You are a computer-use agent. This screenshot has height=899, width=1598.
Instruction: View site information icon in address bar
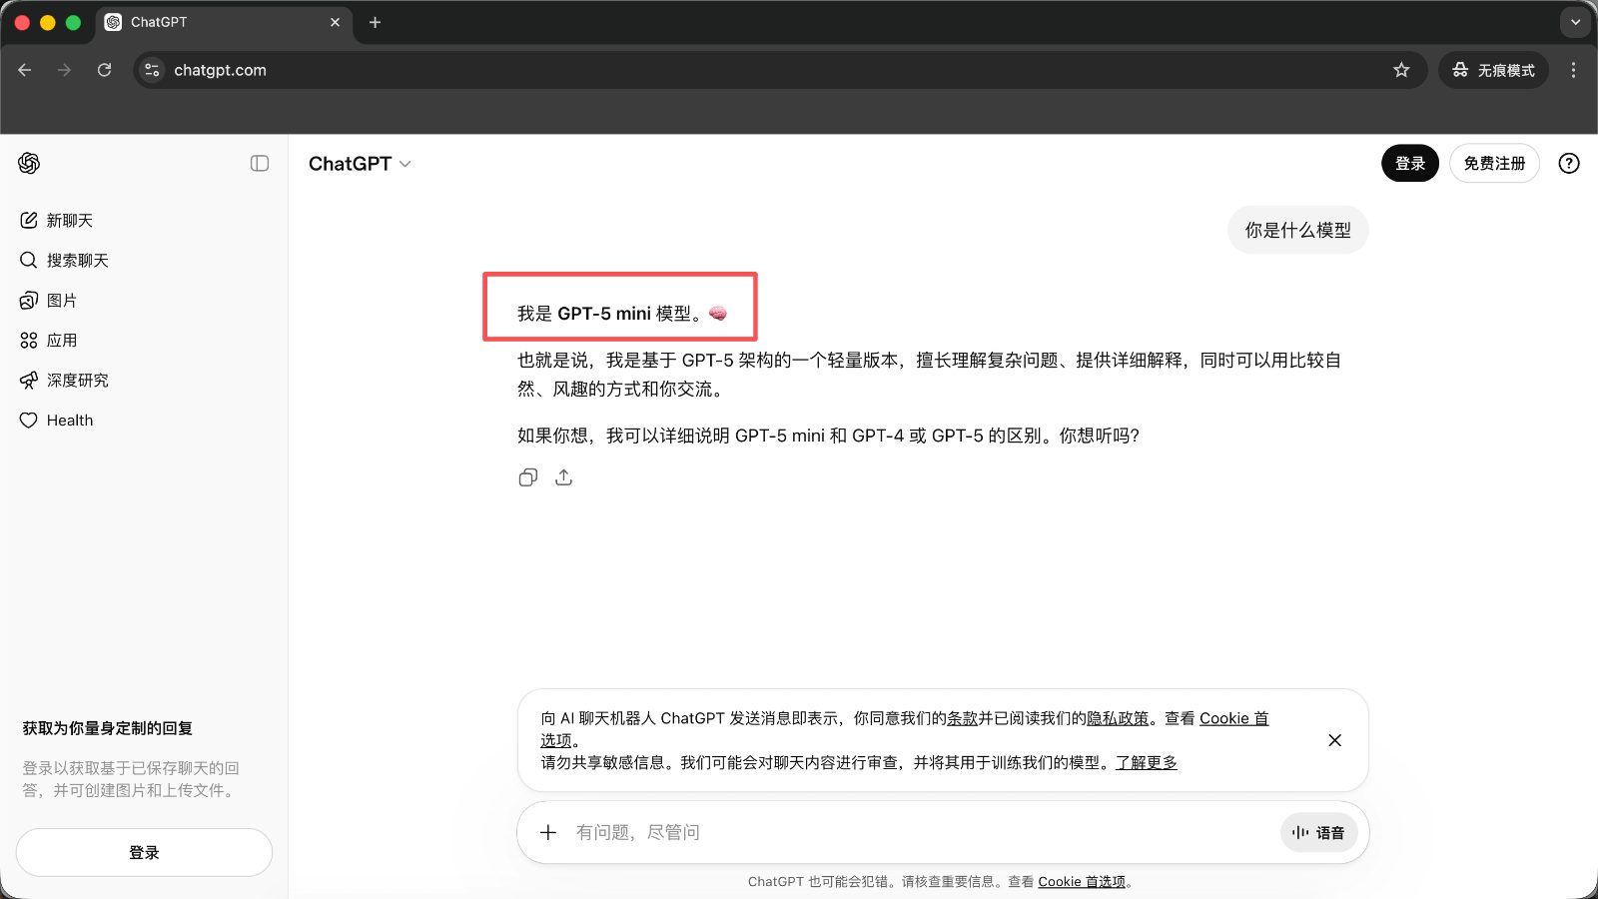(x=152, y=70)
